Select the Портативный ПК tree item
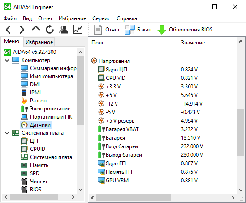The height and width of the screenshot is (203, 246). click(47, 117)
